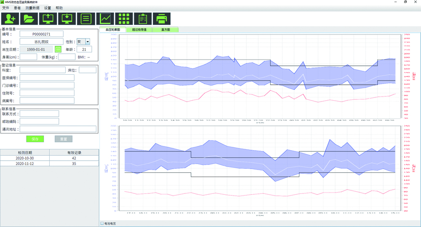Open patient folder icon in toolbar
Screen dimensions: 421x227
(x=29, y=19)
